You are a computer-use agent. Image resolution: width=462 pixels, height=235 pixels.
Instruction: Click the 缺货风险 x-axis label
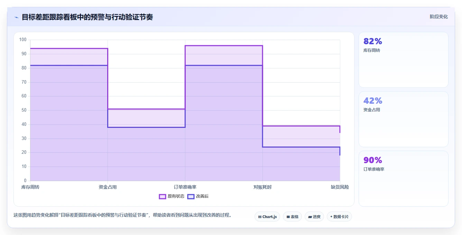(x=340, y=187)
